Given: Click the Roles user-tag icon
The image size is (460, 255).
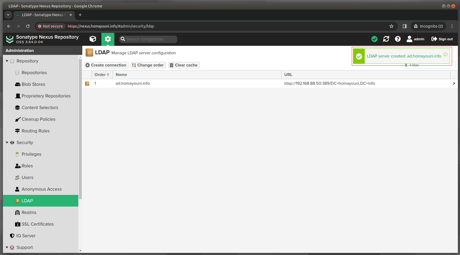Looking at the screenshot, I should [x=18, y=166].
